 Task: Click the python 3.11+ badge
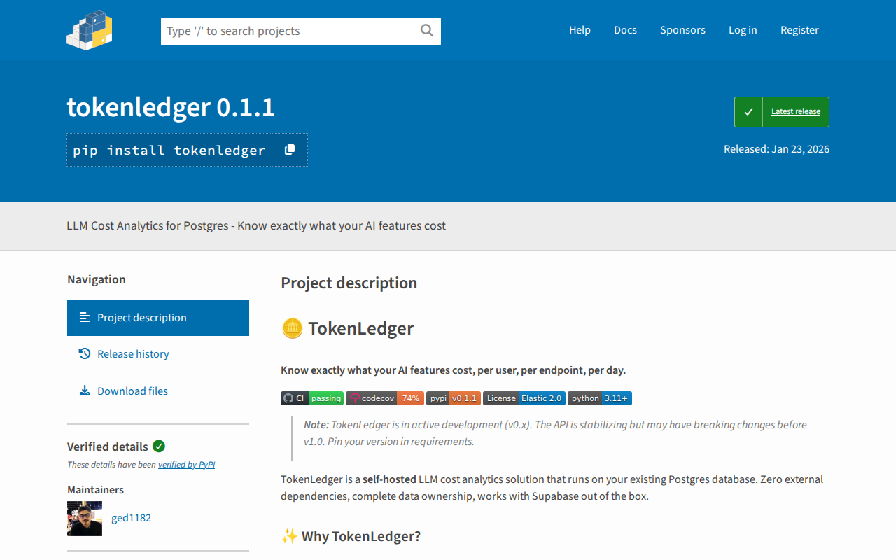(600, 398)
